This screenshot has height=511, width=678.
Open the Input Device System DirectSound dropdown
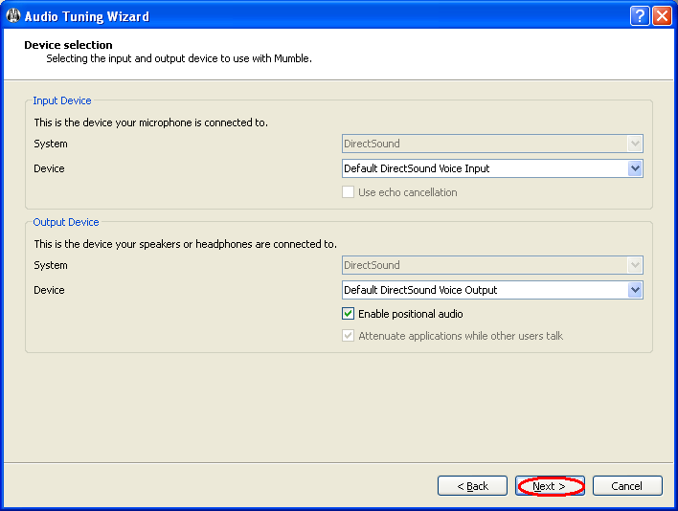(x=492, y=144)
